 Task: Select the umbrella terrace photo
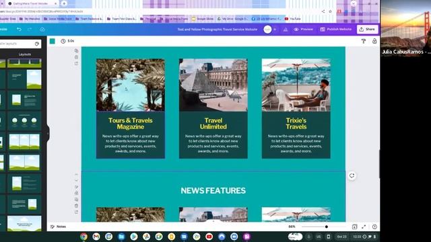pyautogui.click(x=296, y=85)
